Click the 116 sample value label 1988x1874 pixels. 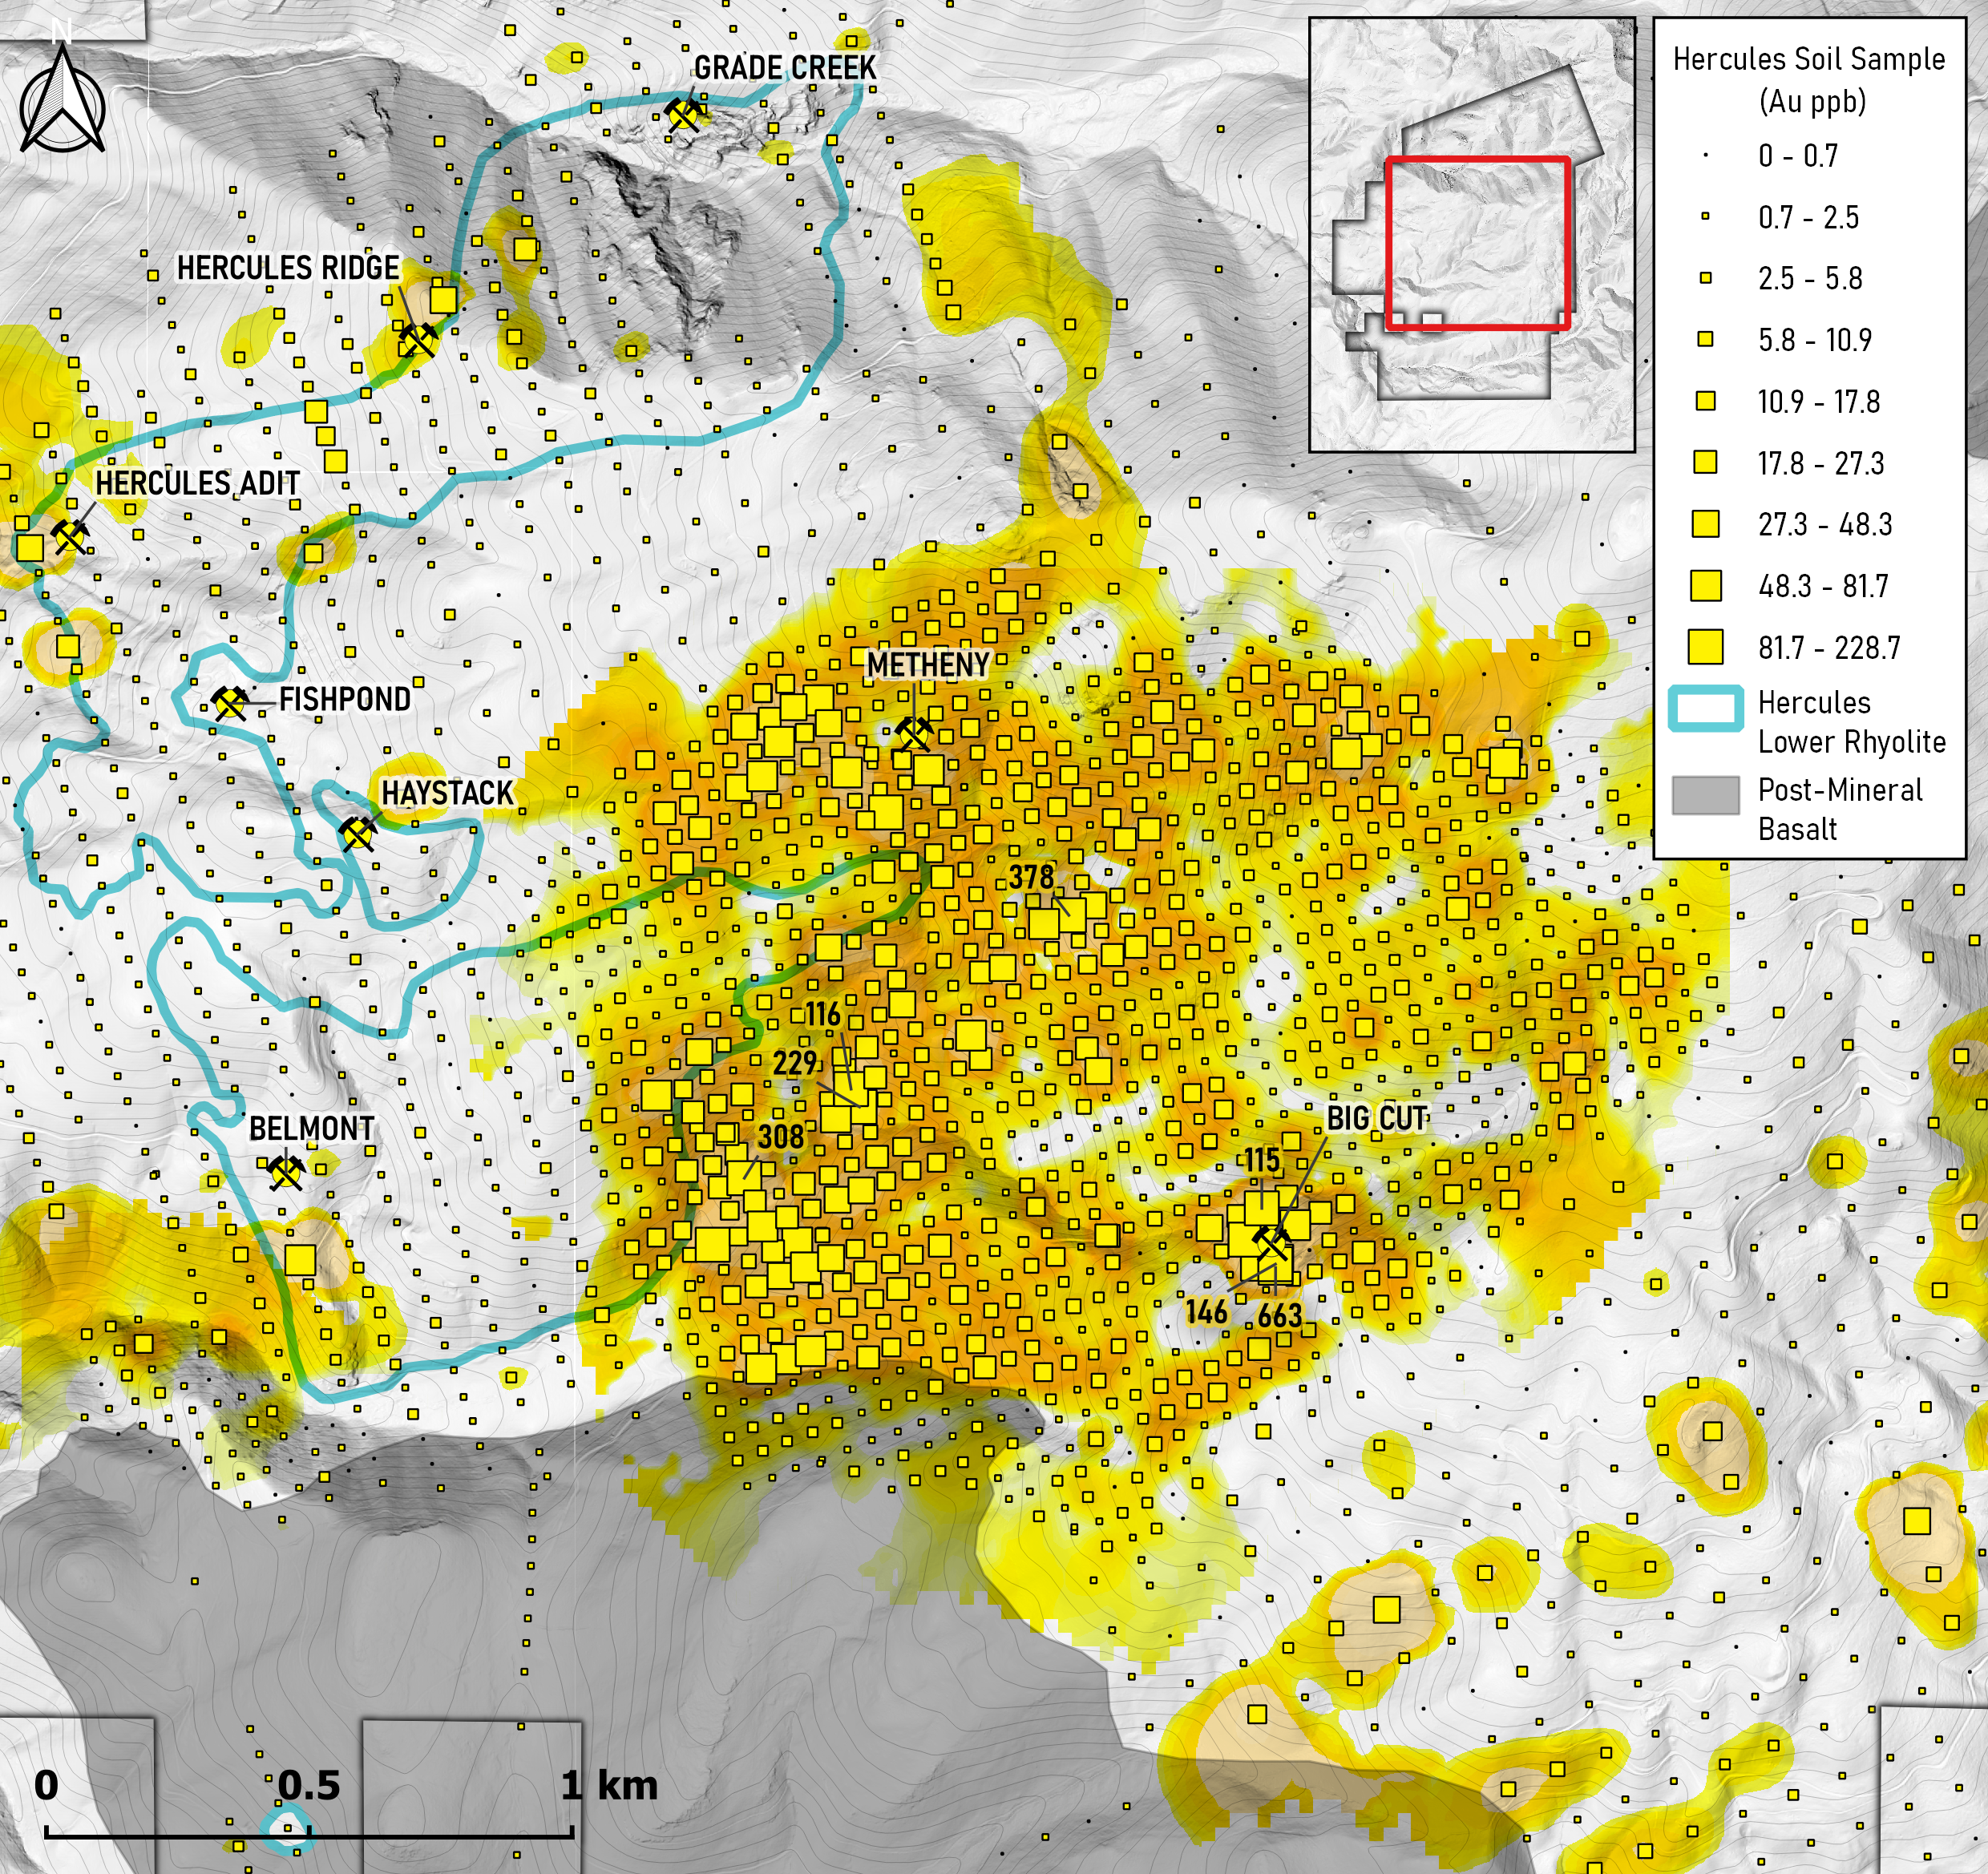[x=823, y=1014]
